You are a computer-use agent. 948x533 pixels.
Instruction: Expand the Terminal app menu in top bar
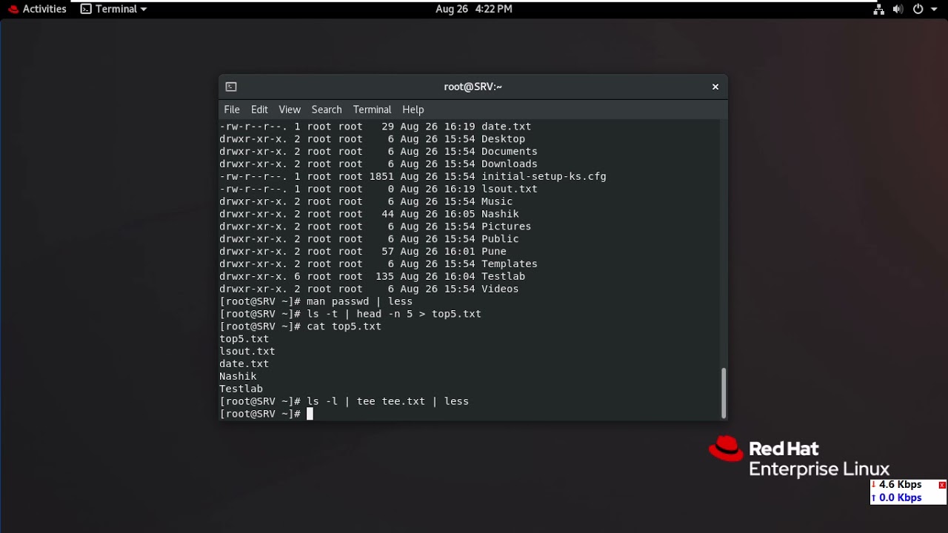(113, 9)
